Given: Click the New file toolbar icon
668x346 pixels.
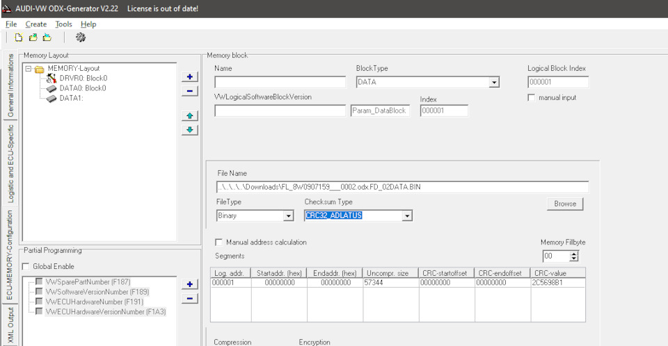Looking at the screenshot, I should click(x=18, y=38).
